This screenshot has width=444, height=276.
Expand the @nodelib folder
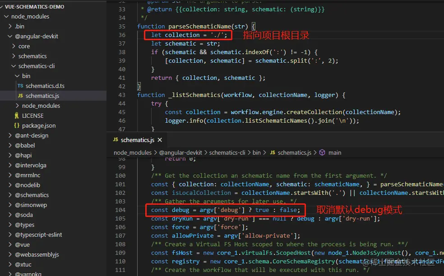coord(10,185)
